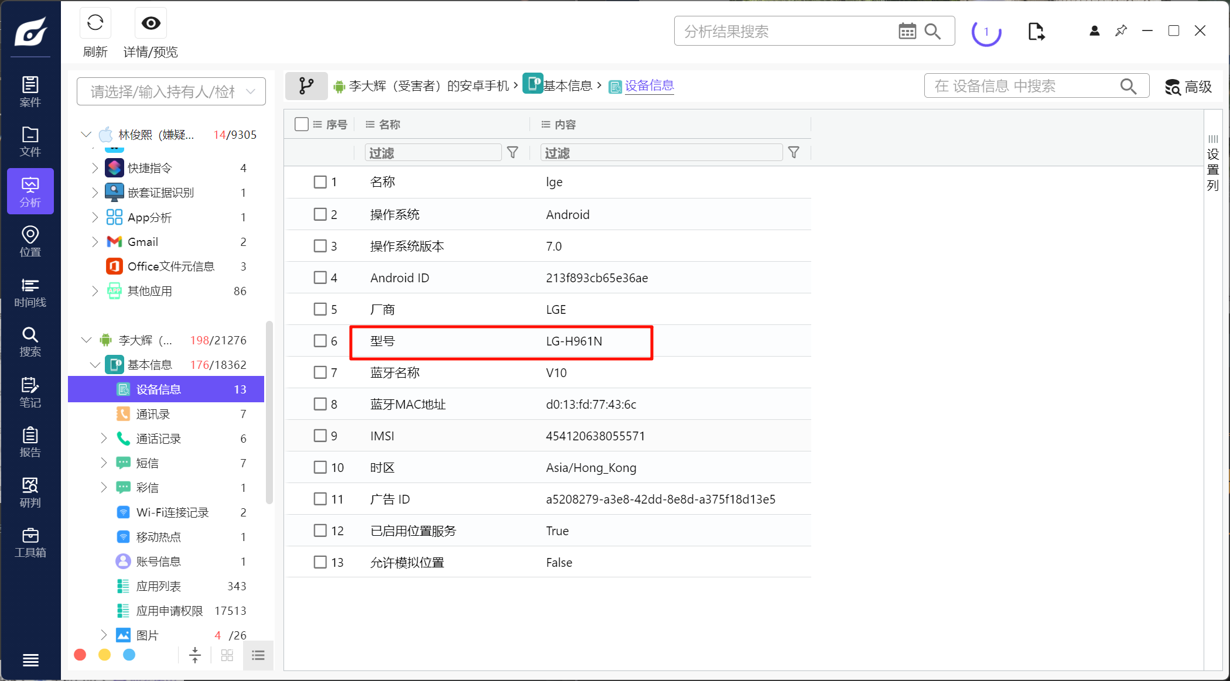
Task: Open the holder selection dropdown
Action: pos(171,91)
